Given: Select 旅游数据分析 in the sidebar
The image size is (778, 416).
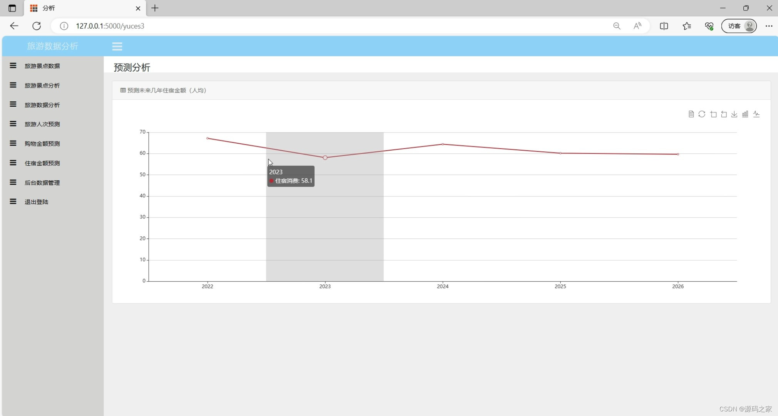Looking at the screenshot, I should pyautogui.click(x=42, y=105).
